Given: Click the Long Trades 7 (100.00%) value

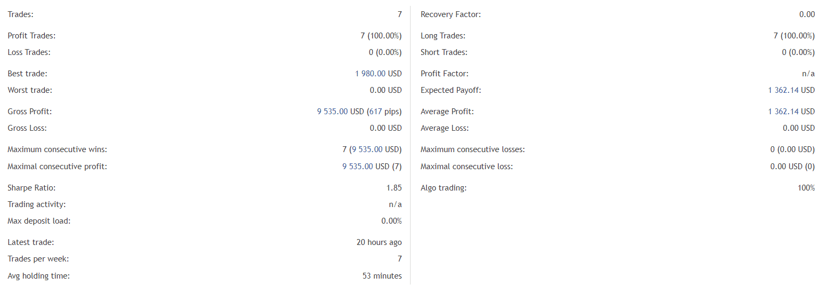Looking at the screenshot, I should 794,36.
